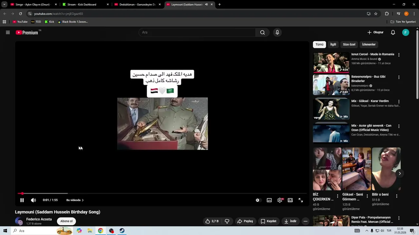Viewport: 419px width, 235px height.
Task: Bookmark this page with star icon
Action: [x=376, y=14]
